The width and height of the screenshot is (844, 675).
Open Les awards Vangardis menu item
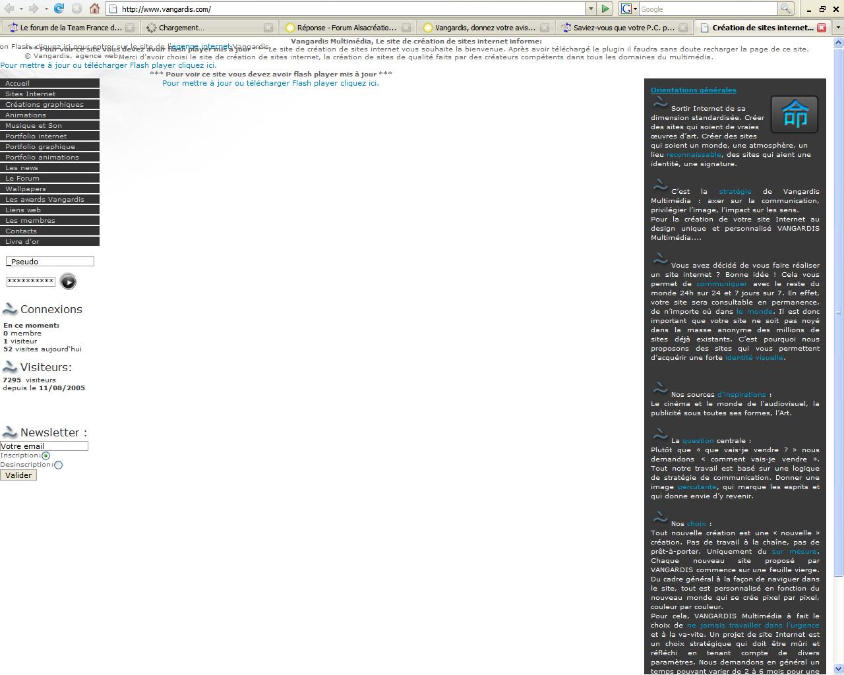pyautogui.click(x=49, y=199)
